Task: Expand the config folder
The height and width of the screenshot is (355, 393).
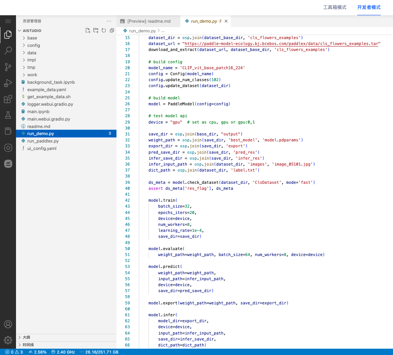Action: coord(33,45)
